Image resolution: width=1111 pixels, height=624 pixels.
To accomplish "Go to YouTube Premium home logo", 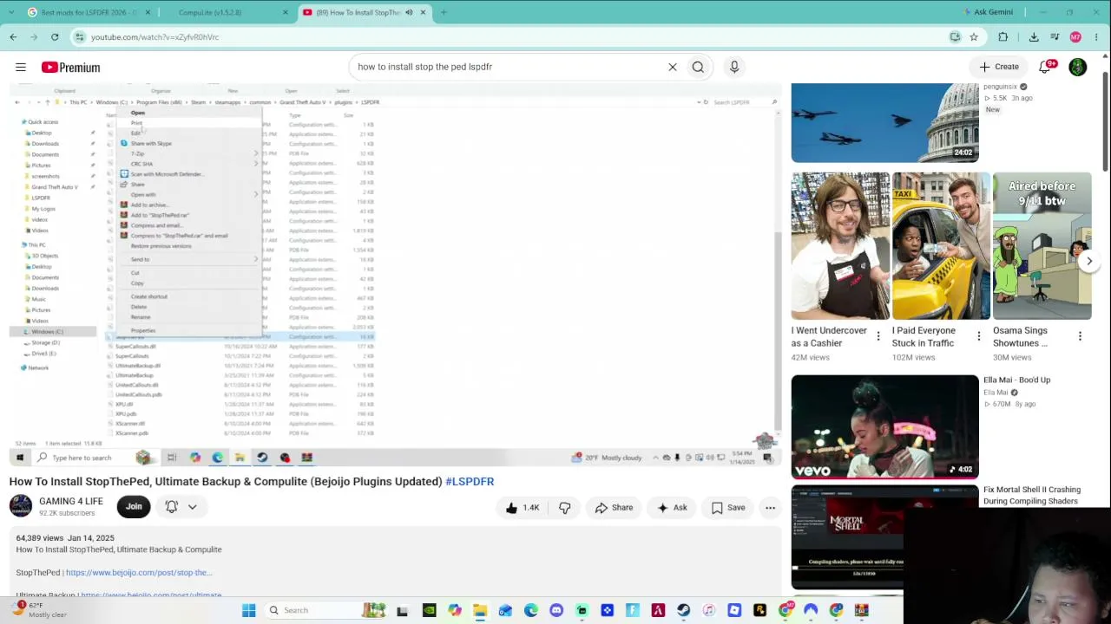I will point(70,67).
